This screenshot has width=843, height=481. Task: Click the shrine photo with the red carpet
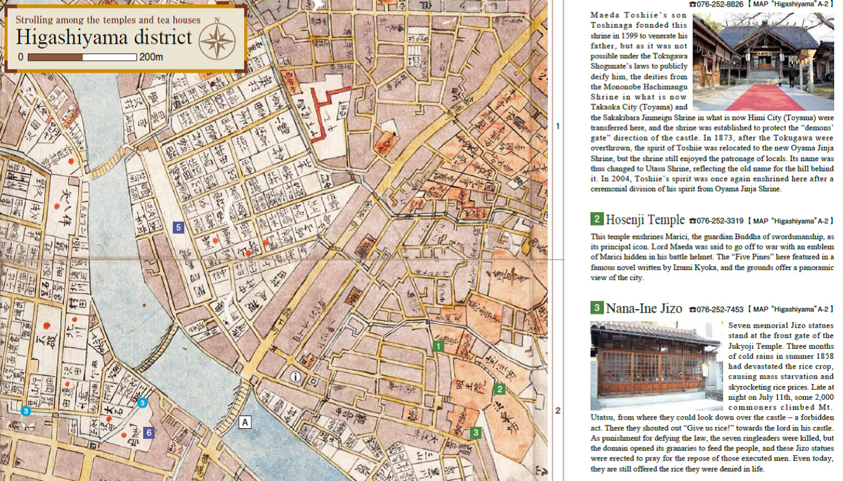[x=763, y=61]
